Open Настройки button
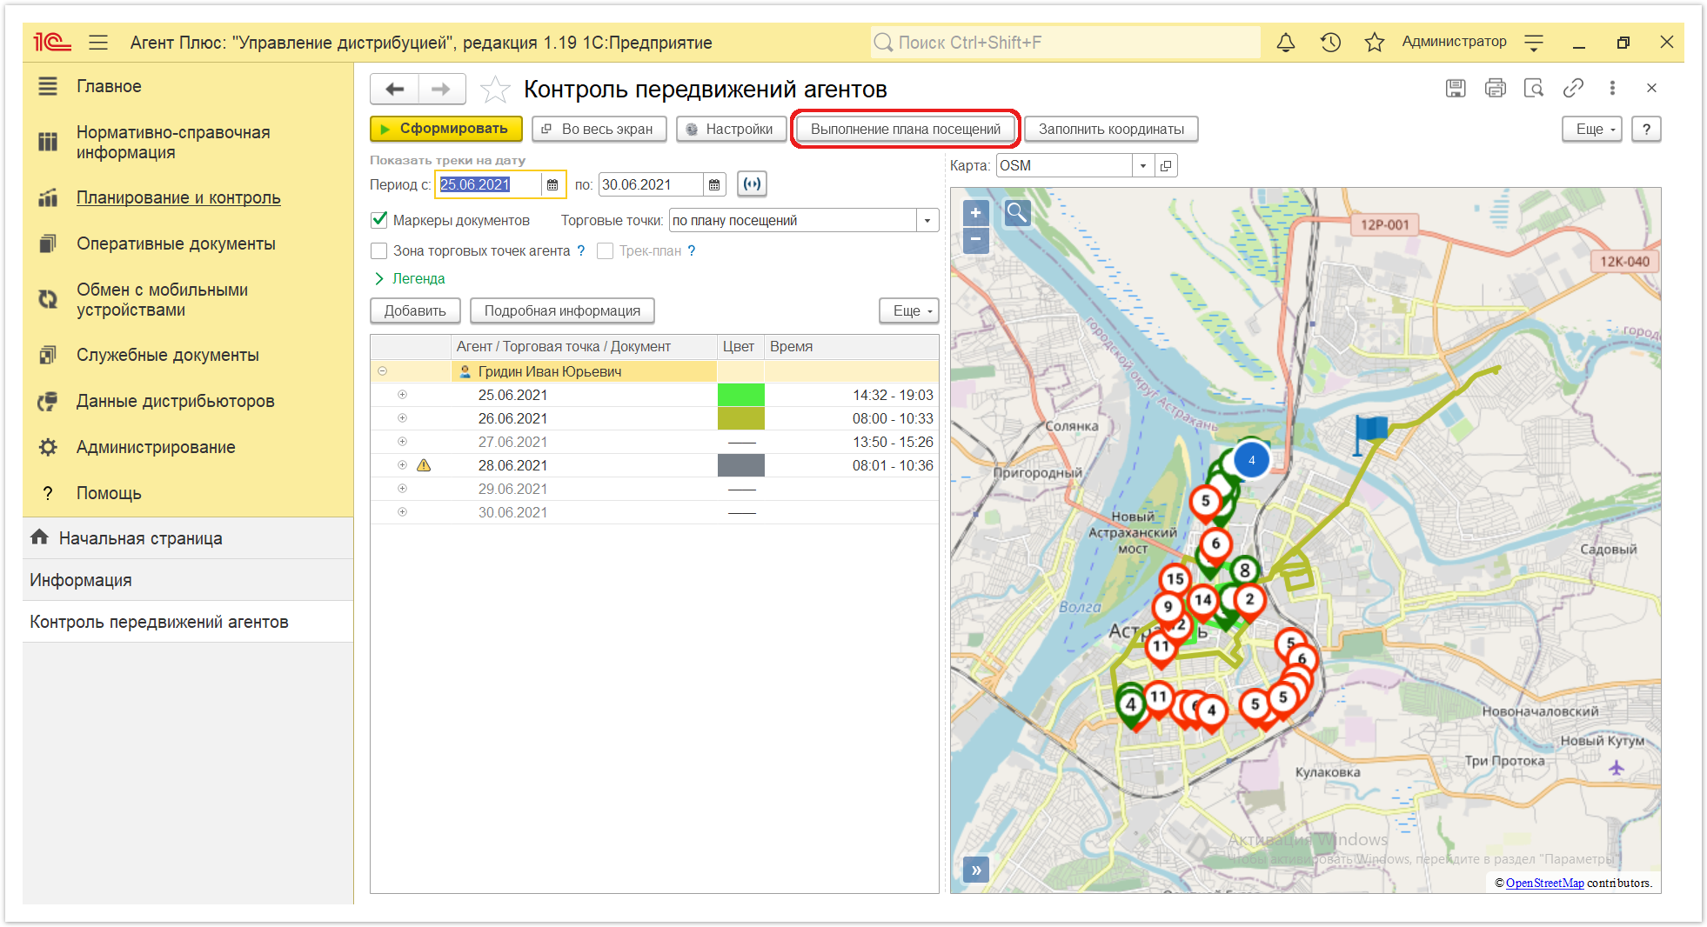Screen dimensions: 1707x927 click(x=732, y=129)
